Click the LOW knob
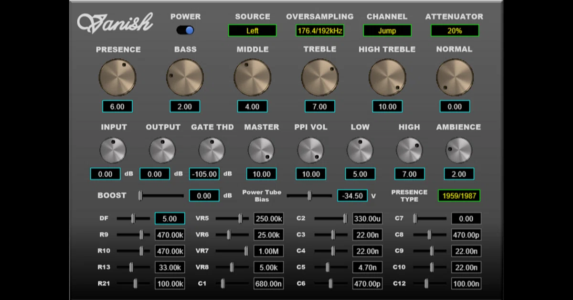Viewport: 573px width, 300px height. (360, 150)
